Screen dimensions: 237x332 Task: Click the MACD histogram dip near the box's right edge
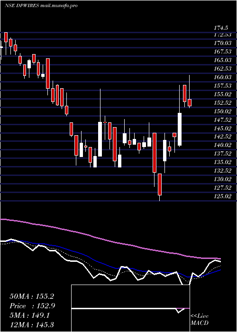click(179, 310)
